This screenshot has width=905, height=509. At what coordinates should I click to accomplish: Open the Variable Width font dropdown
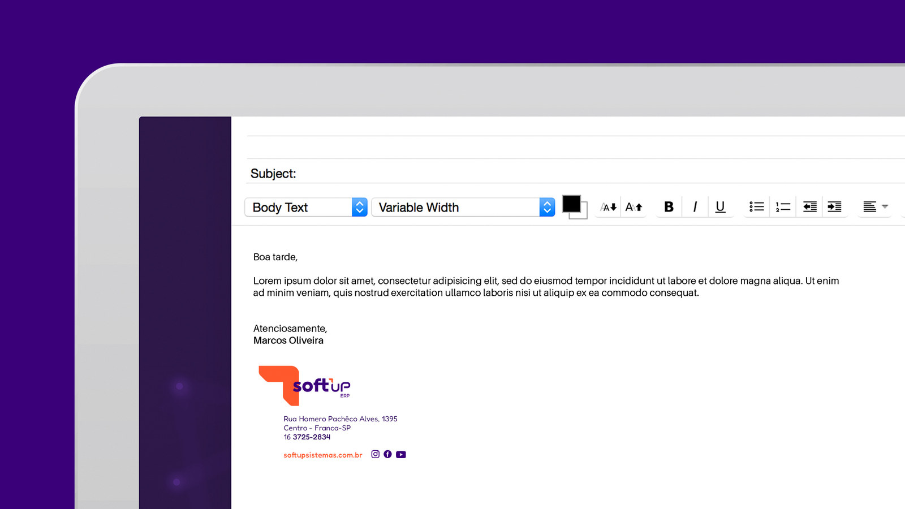click(463, 207)
